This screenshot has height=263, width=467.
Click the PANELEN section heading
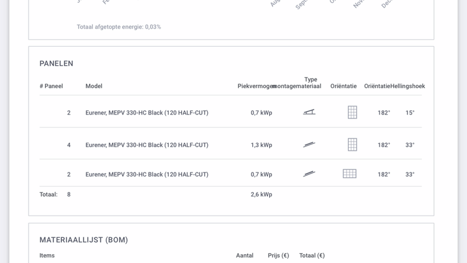point(57,63)
